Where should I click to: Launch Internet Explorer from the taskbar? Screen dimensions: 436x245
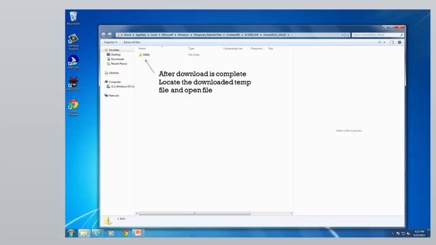[x=97, y=233]
